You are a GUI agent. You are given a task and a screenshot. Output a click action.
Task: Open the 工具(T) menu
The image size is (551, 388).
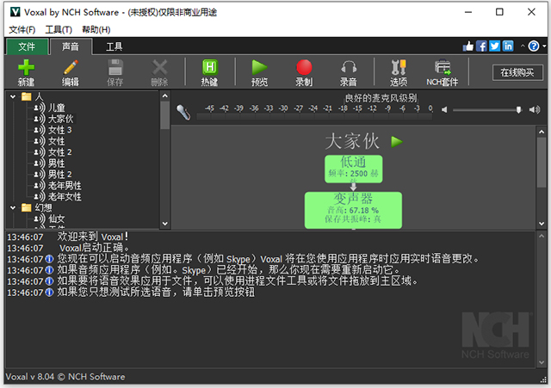[59, 30]
